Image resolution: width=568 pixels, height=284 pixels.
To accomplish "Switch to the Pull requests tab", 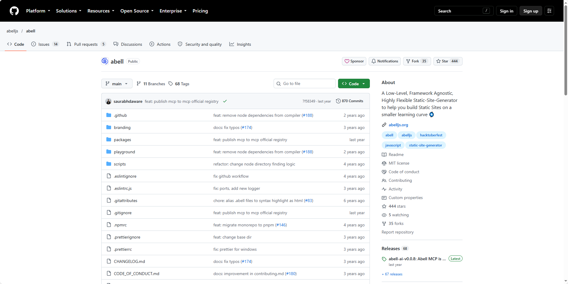I will tap(86, 44).
